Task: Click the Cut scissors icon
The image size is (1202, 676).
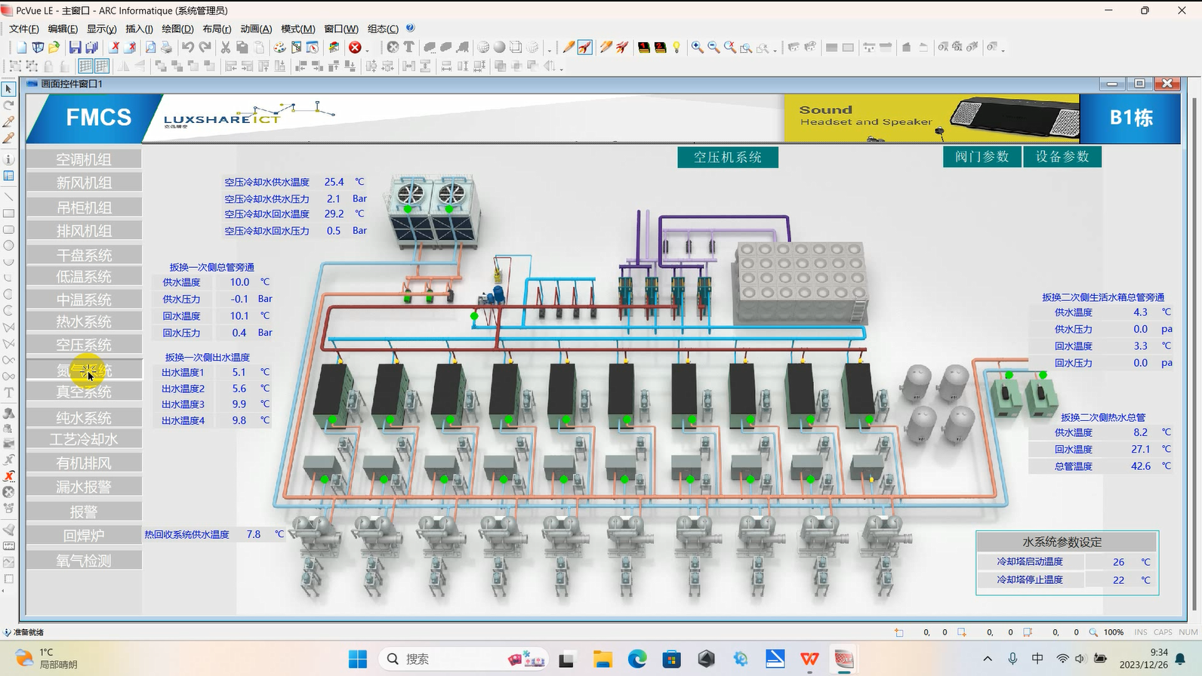Action: (x=225, y=48)
